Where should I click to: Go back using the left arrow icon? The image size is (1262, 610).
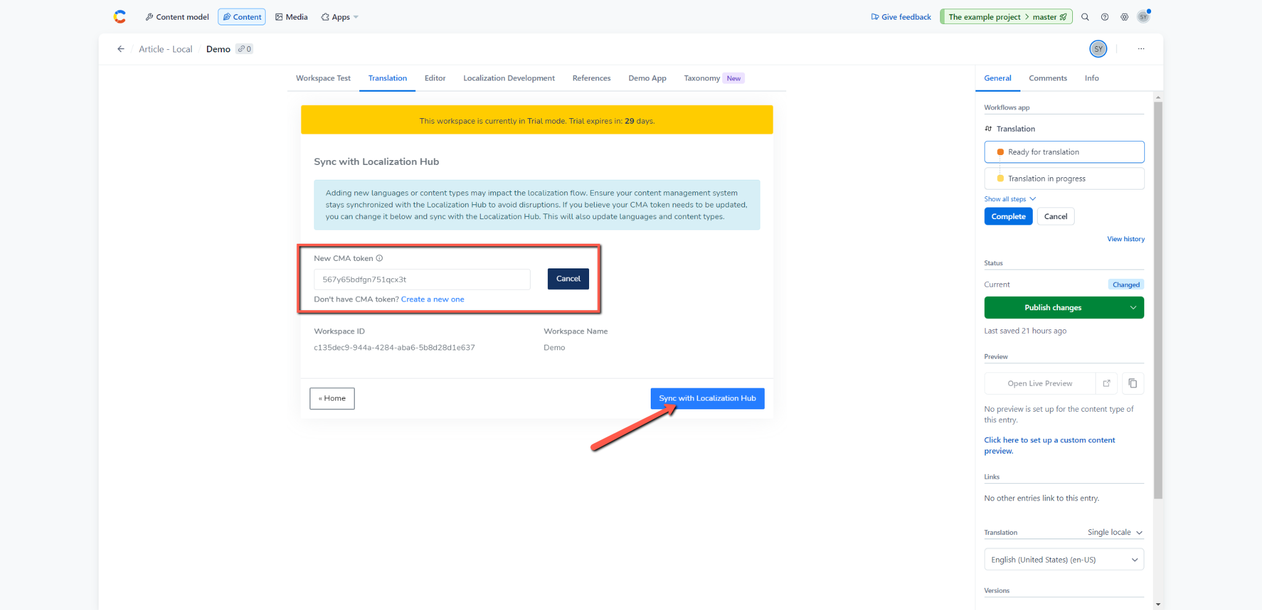point(121,49)
